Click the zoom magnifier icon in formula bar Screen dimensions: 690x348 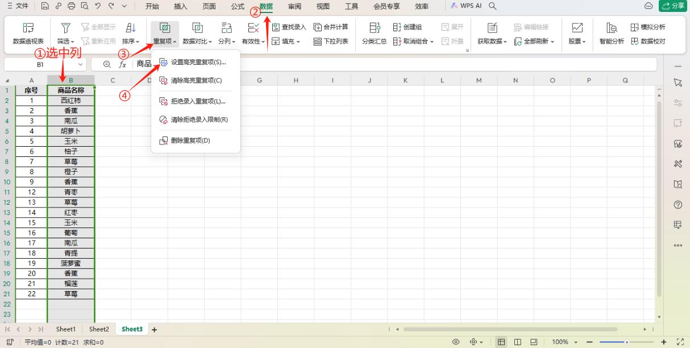point(107,64)
